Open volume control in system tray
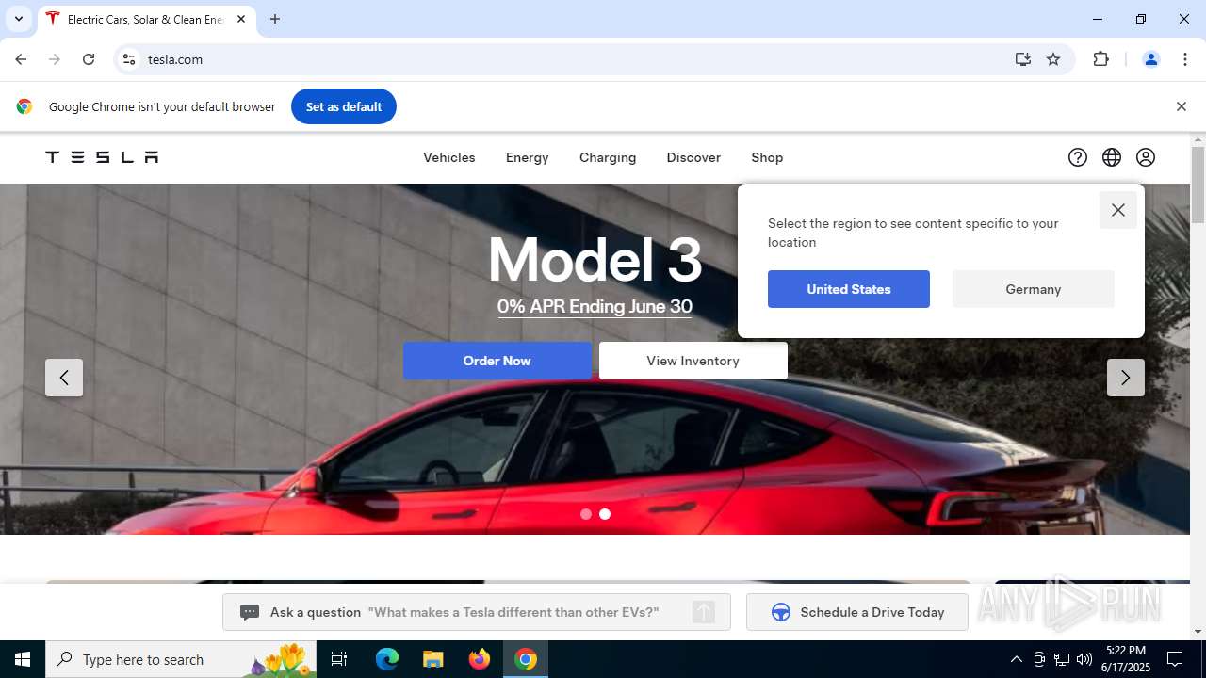1206x678 pixels. (x=1084, y=659)
